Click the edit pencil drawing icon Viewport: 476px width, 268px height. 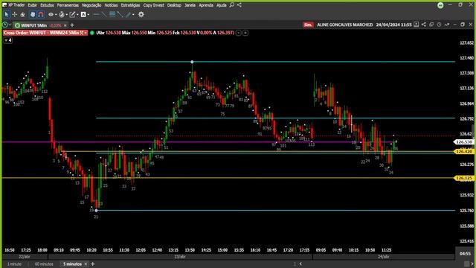pyautogui.click(x=72, y=14)
